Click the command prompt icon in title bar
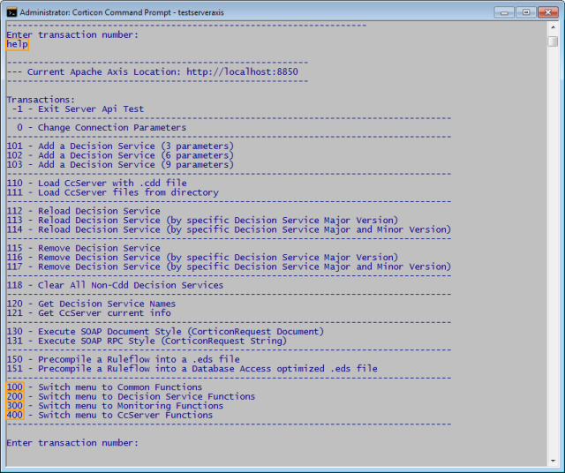Viewport: 565px width, 473px height. coord(11,12)
